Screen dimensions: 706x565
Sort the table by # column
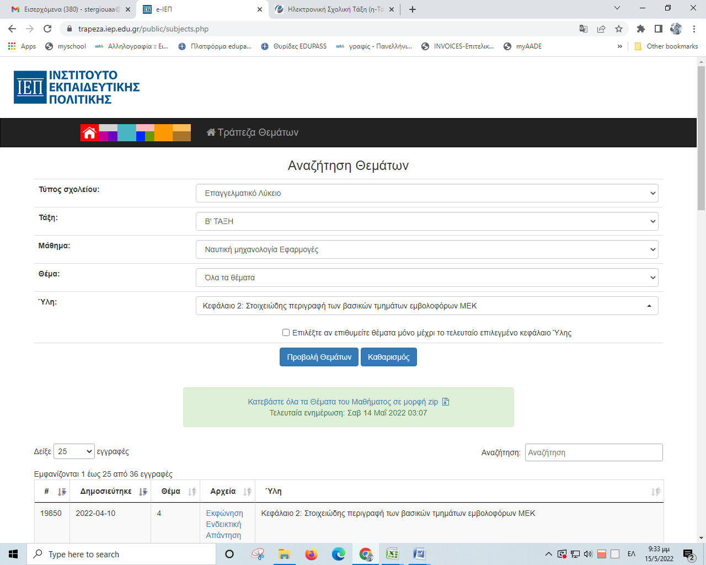62,492
